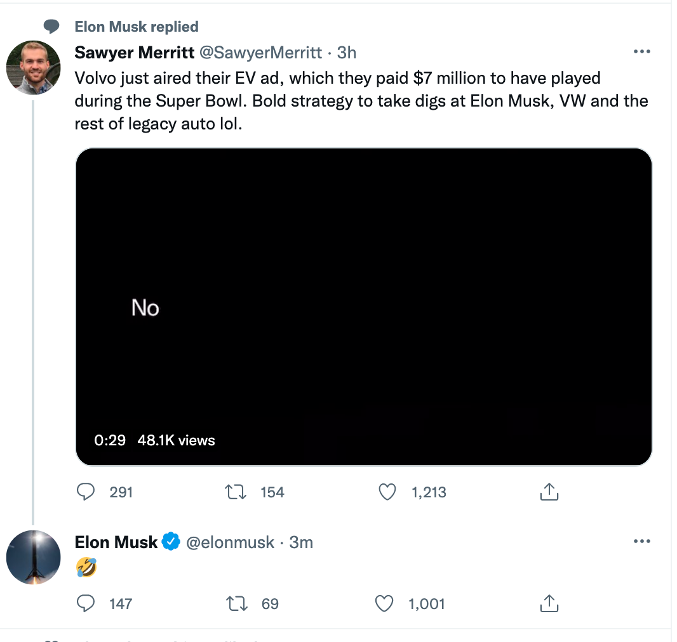The image size is (677, 642).
Task: Reply to Sawyer Merritt's tweet
Action: (x=86, y=492)
